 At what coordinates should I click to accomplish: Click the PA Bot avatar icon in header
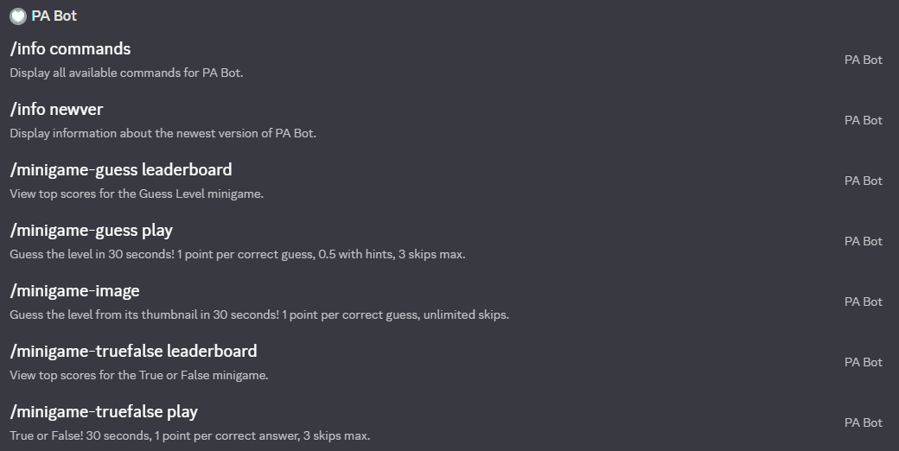pos(18,16)
